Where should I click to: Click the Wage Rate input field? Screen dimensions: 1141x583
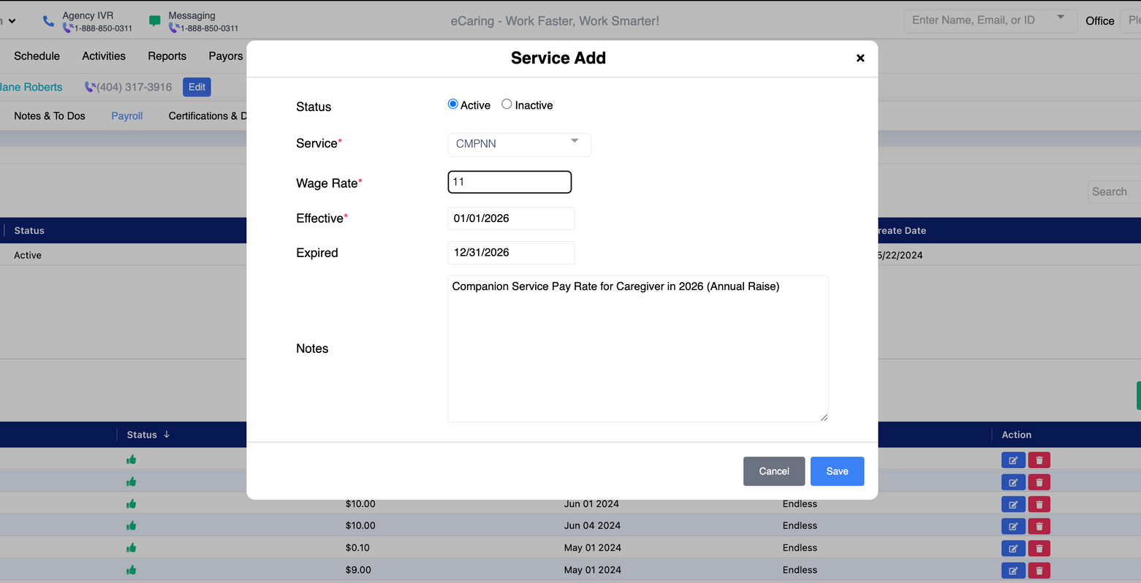509,182
